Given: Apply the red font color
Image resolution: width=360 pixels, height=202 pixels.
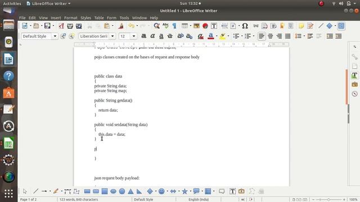Looking at the screenshot, I should pyautogui.click(x=211, y=36).
